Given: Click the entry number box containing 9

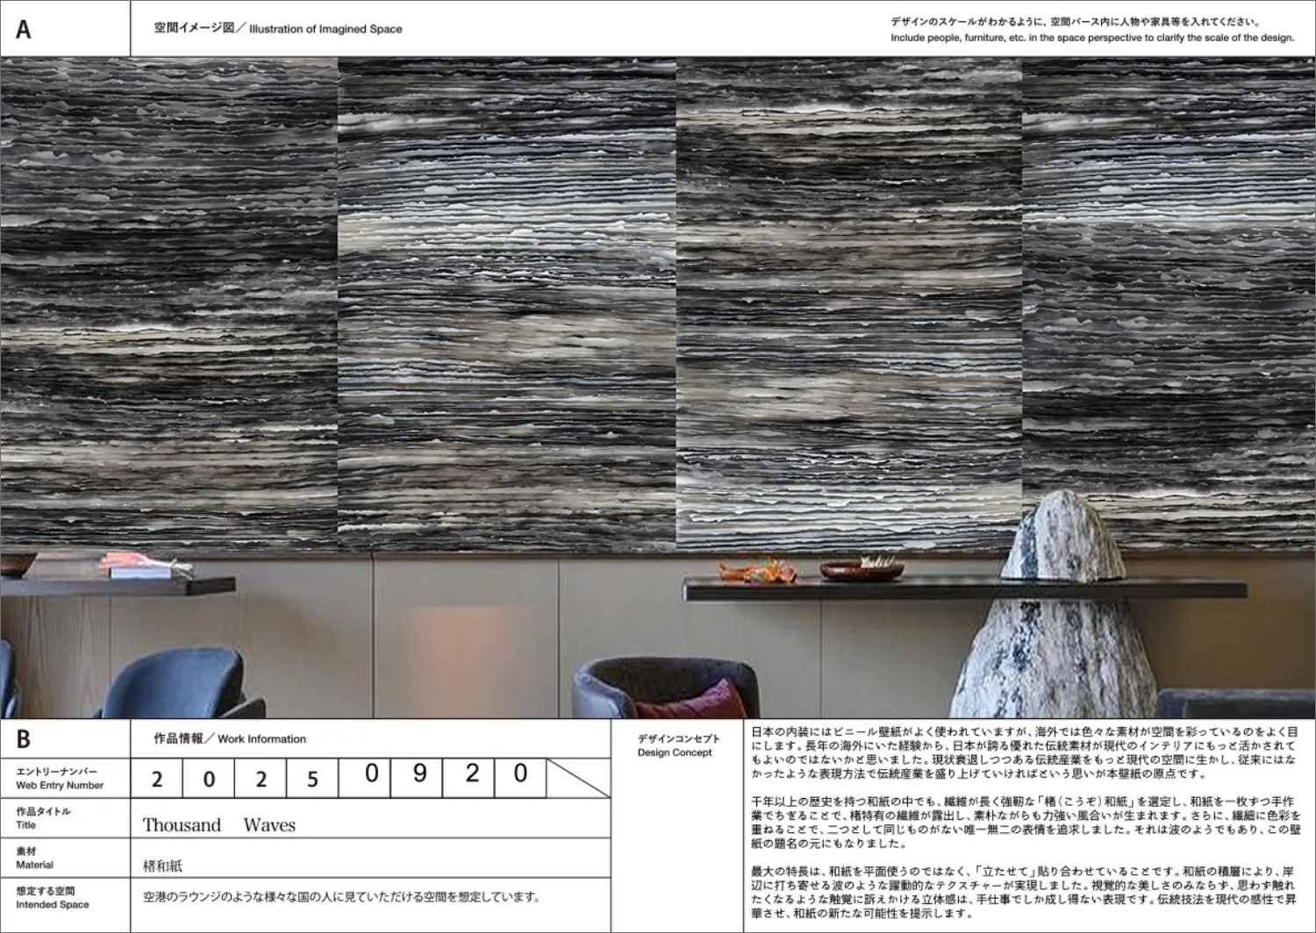Looking at the screenshot, I should click(x=419, y=773).
